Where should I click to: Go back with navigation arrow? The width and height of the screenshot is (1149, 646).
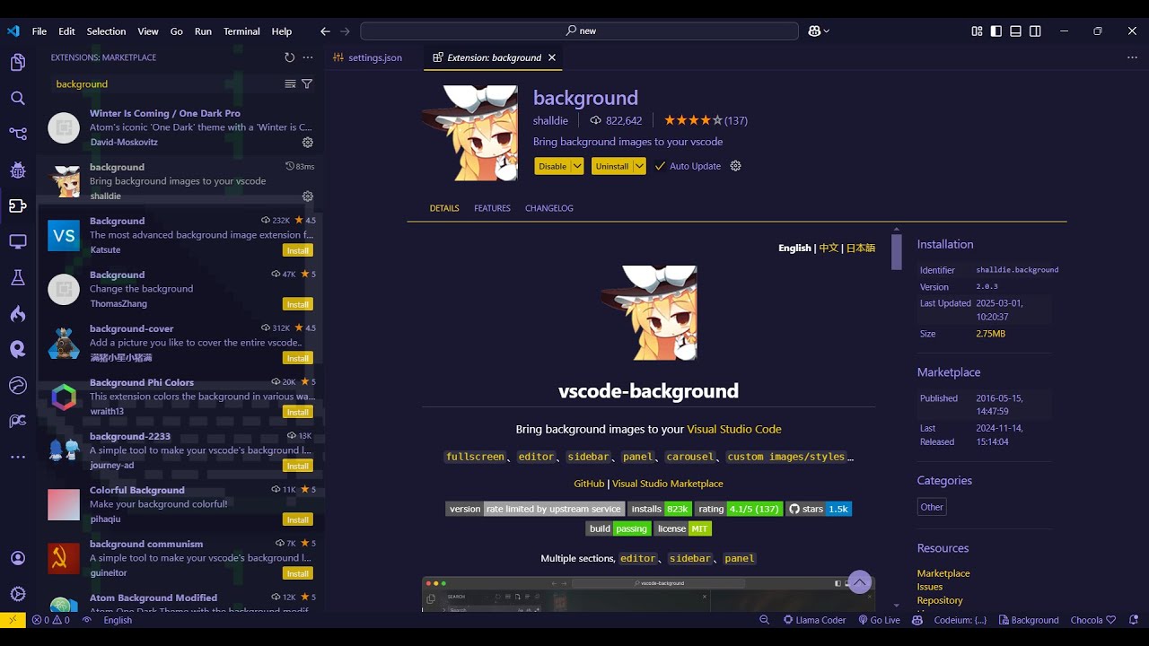325,31
